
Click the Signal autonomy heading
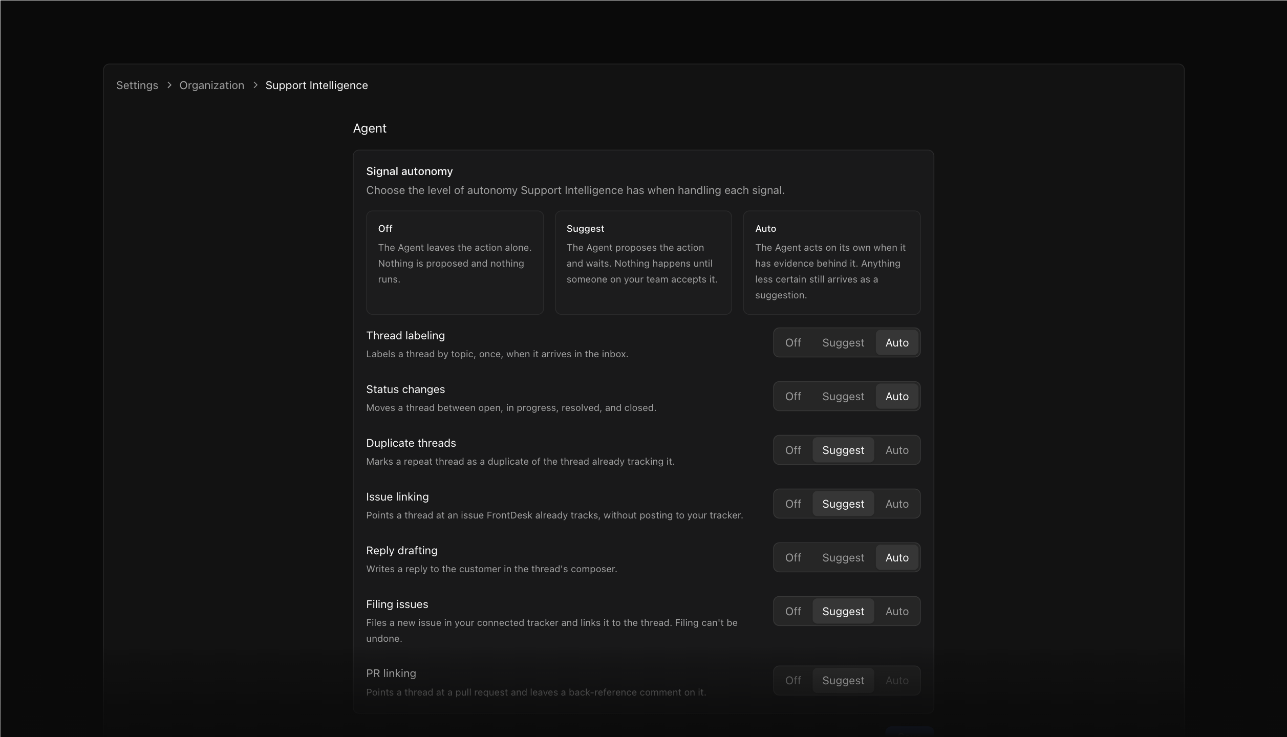(410, 171)
